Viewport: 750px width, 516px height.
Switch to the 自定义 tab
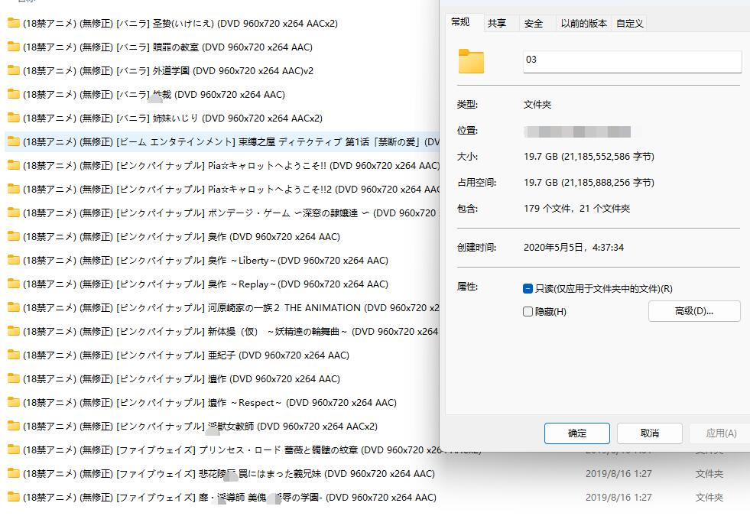(x=629, y=24)
